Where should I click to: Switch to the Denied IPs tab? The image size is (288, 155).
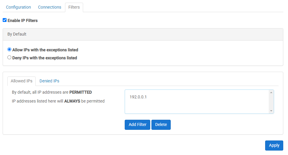[49, 81]
